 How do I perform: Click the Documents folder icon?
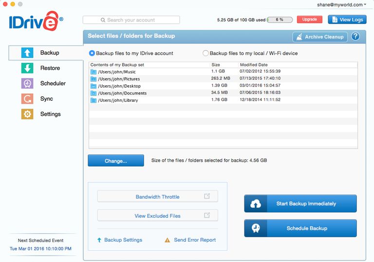tap(93, 94)
